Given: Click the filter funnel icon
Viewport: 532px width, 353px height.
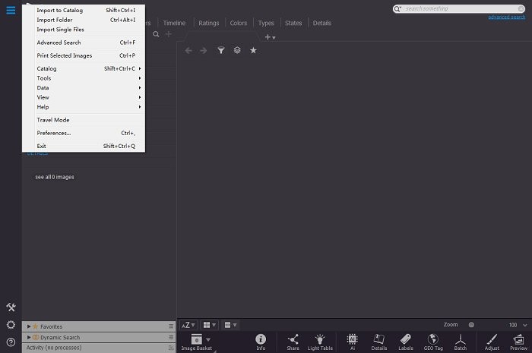Looking at the screenshot, I should point(221,50).
